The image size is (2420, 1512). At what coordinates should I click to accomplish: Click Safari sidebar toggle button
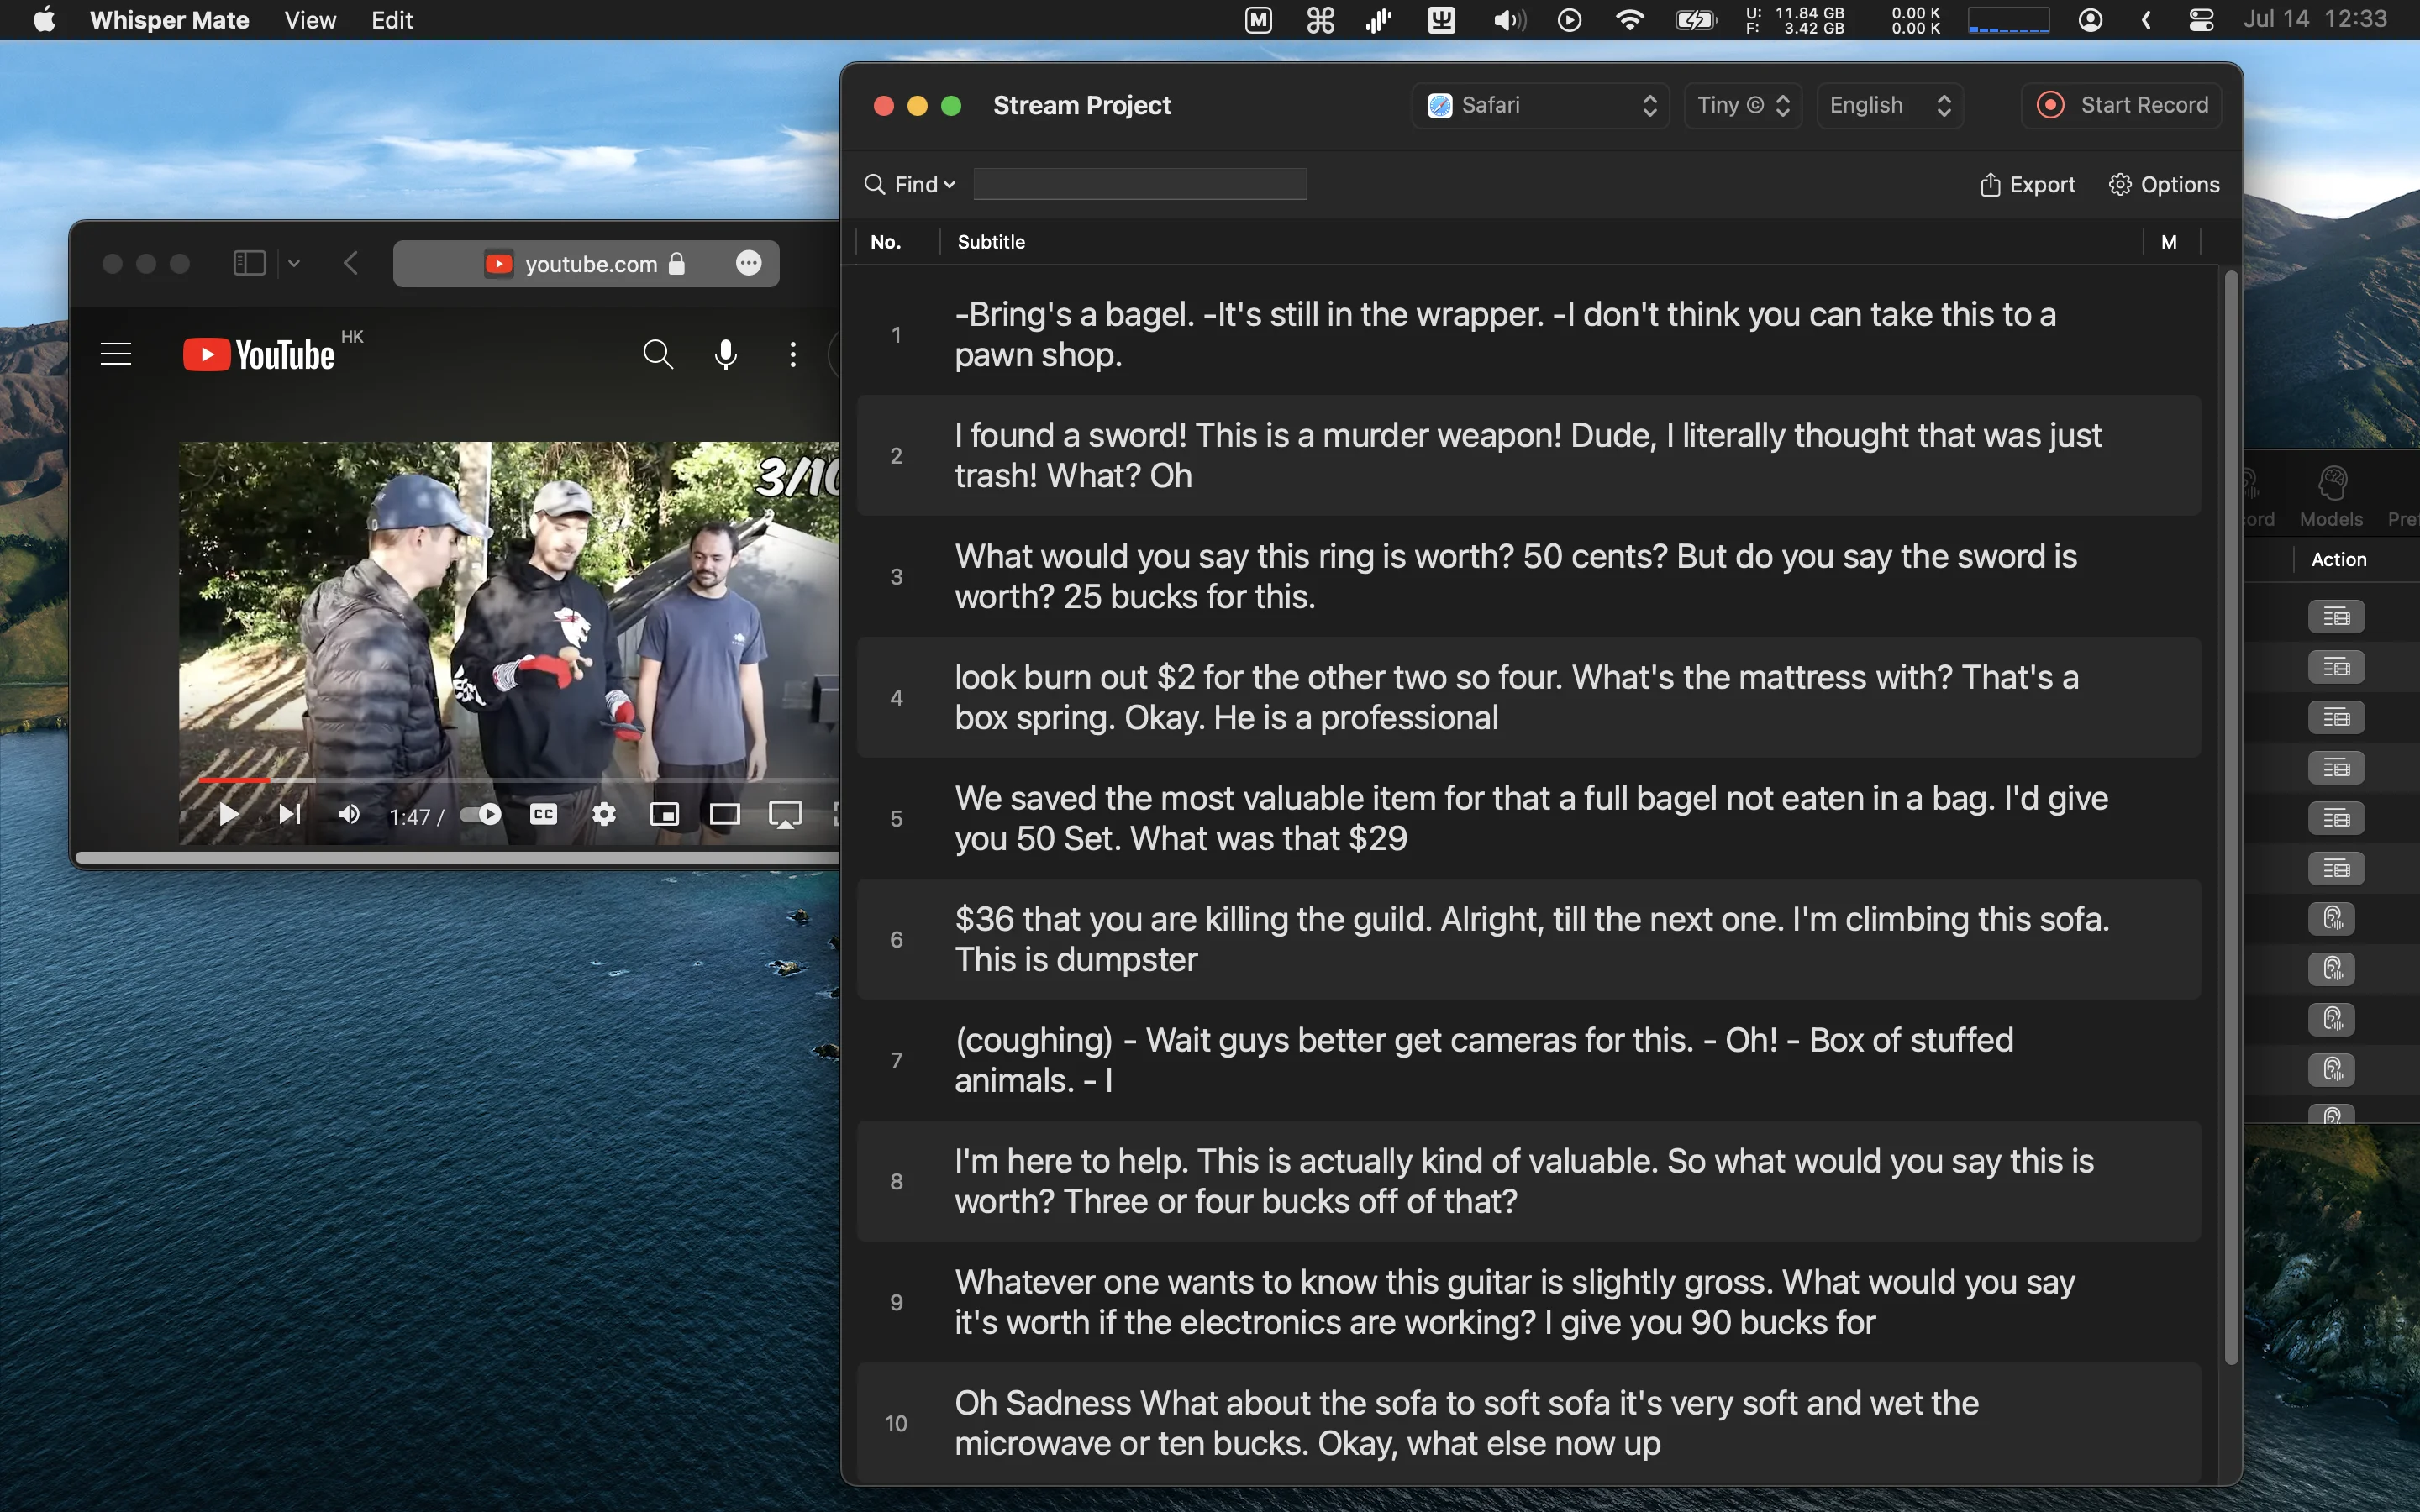[249, 263]
